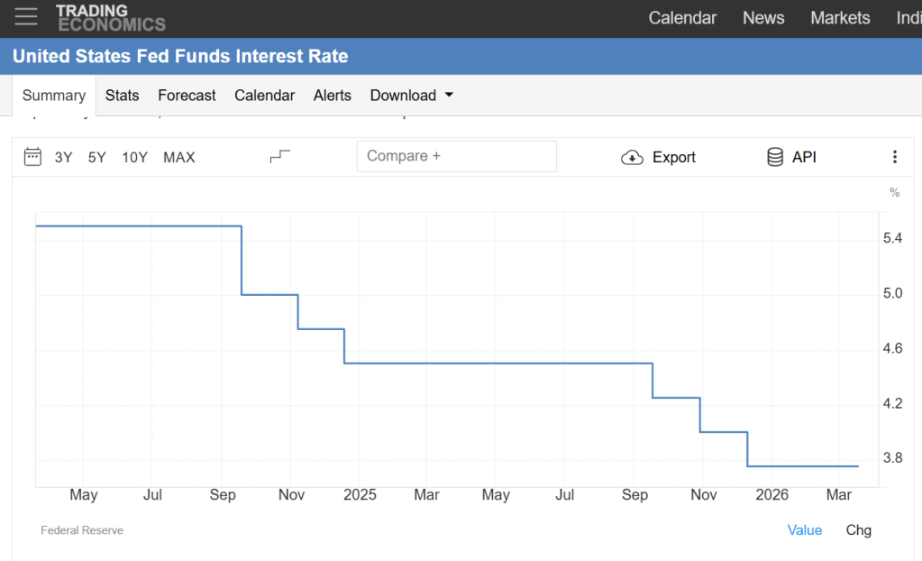Open the Forecast tab
Image resolution: width=922 pixels, height=561 pixels.
(x=187, y=96)
